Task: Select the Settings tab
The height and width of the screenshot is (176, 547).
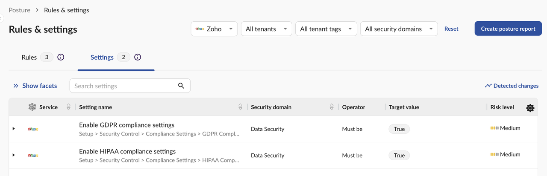Action: pyautogui.click(x=102, y=57)
